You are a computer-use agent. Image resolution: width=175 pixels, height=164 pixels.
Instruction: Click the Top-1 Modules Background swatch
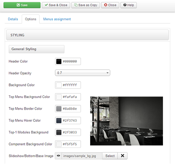tap(59, 132)
